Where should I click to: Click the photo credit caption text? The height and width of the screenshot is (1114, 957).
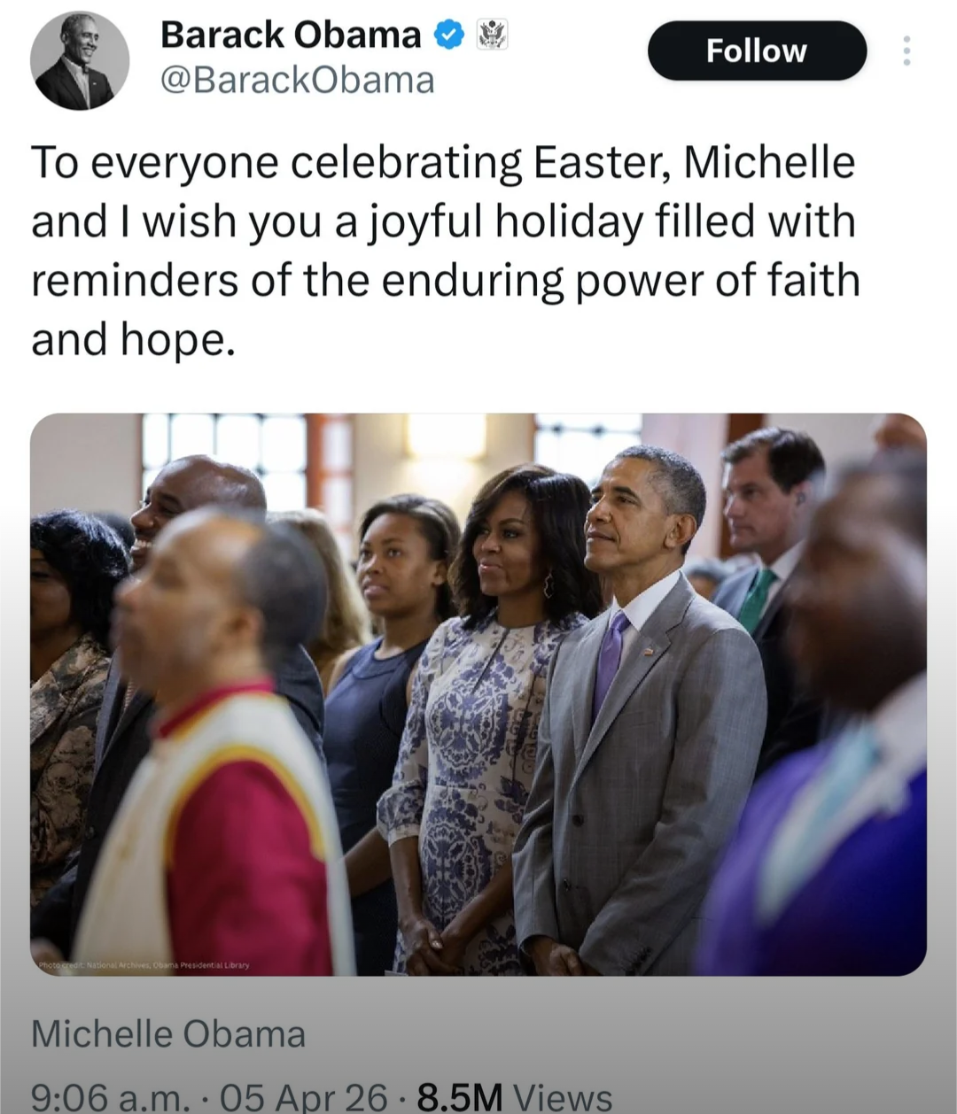point(144,965)
